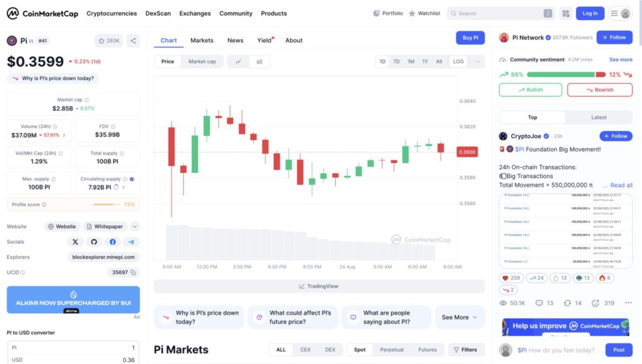
Task: Click the share icon beside Pi watchlist
Action: pyautogui.click(x=133, y=41)
